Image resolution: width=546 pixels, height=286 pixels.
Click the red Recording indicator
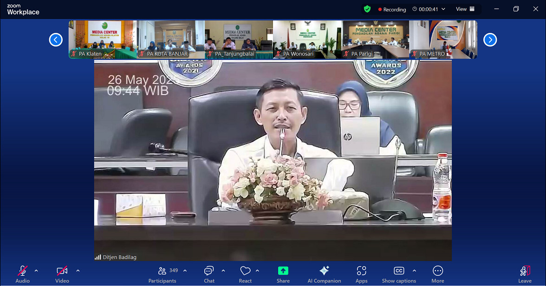[391, 9]
